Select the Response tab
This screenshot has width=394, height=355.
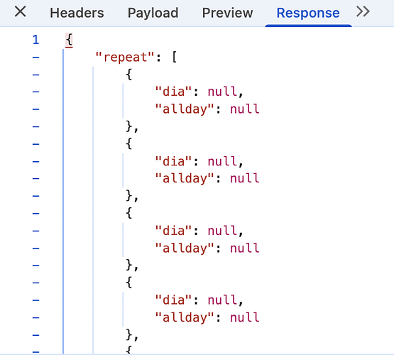(308, 13)
